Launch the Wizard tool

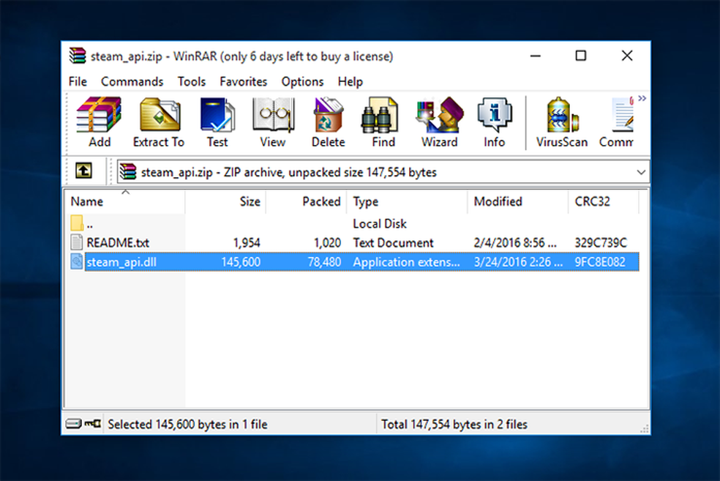(439, 122)
